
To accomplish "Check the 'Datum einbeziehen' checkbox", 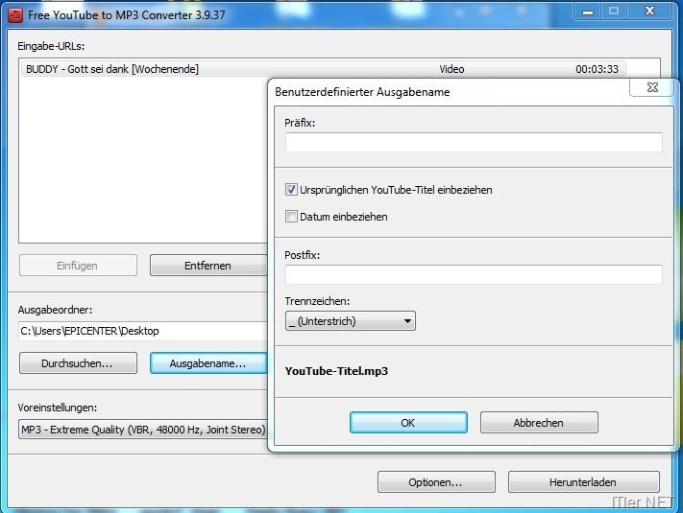I will pyautogui.click(x=291, y=216).
